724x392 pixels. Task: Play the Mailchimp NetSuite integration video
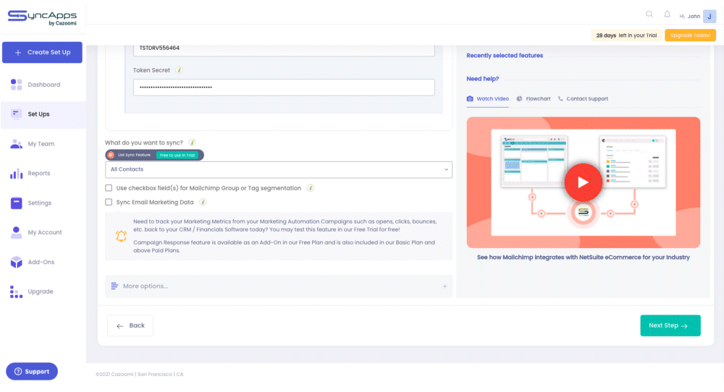pos(583,182)
